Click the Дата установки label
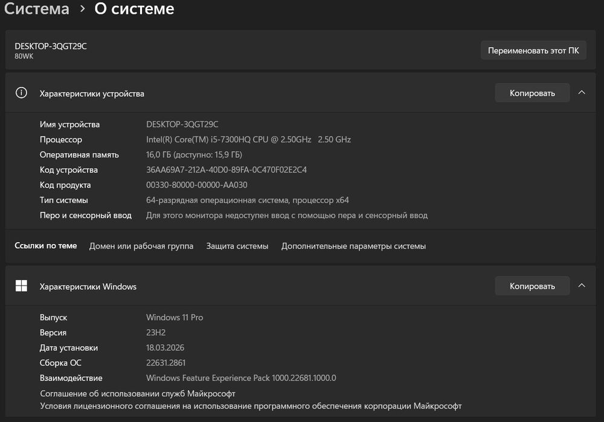This screenshot has height=422, width=604. [69, 348]
